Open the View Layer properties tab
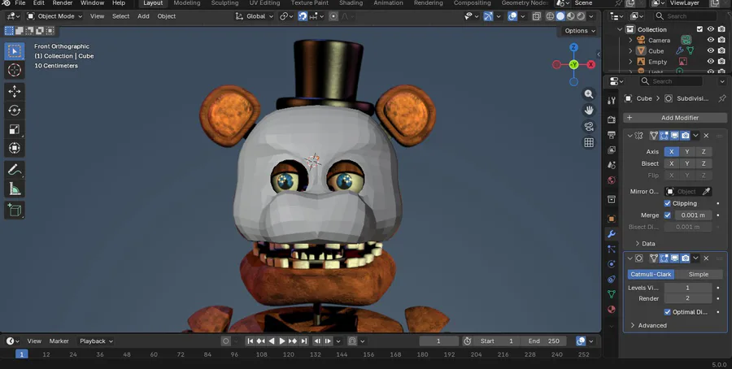 (611, 150)
